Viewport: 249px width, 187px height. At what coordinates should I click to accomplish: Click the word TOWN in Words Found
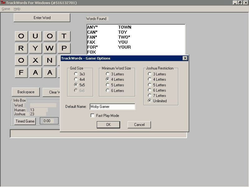point(125,27)
